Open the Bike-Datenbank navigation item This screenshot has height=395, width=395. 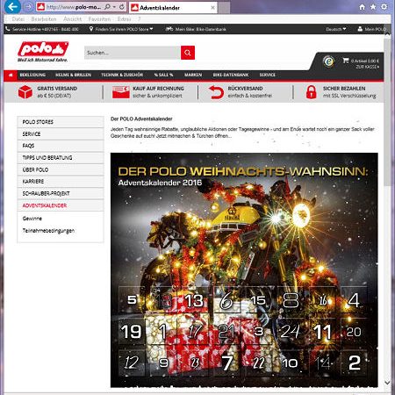pyautogui.click(x=231, y=75)
